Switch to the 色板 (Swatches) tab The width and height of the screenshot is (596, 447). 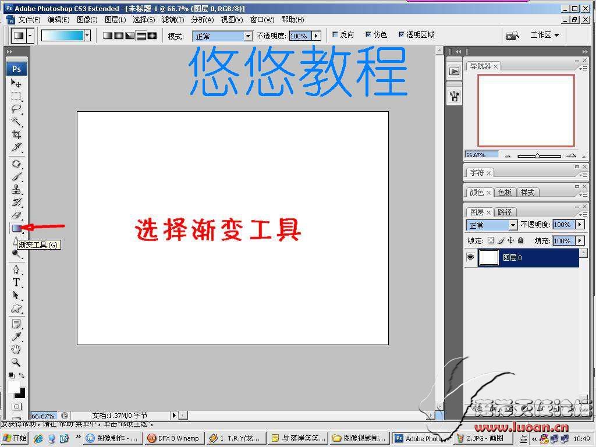[x=505, y=192]
